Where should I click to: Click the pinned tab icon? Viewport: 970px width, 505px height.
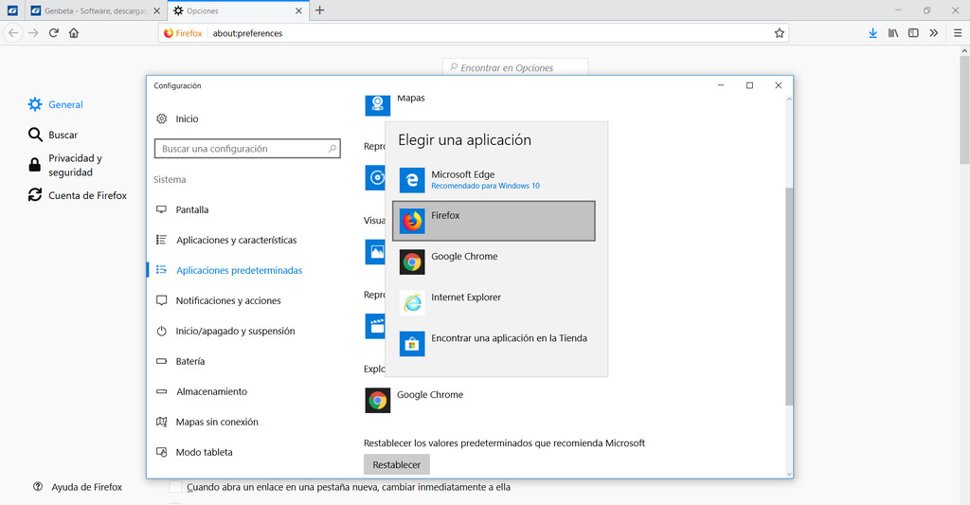click(x=12, y=10)
